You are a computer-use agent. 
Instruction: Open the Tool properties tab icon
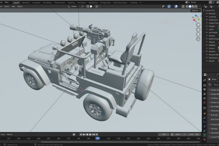(x=204, y=80)
